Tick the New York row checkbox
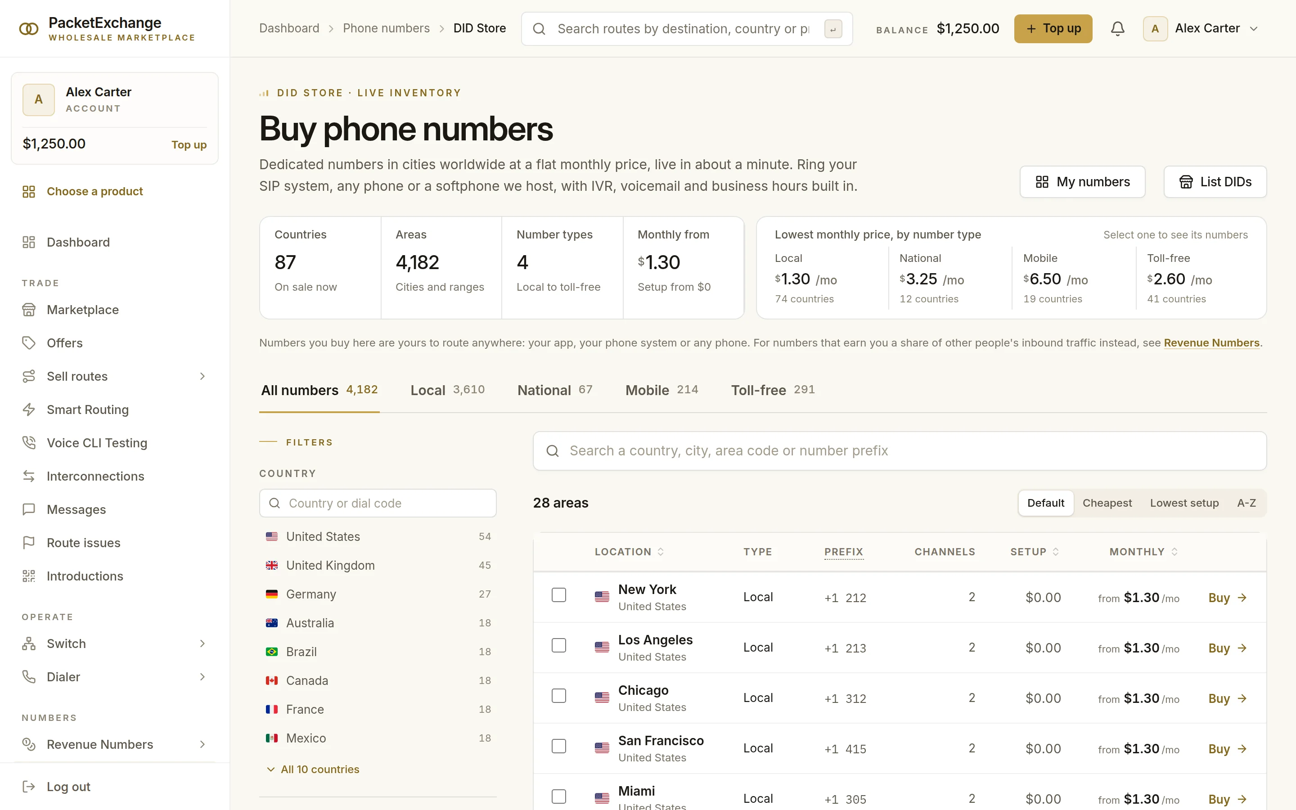 pos(558,594)
